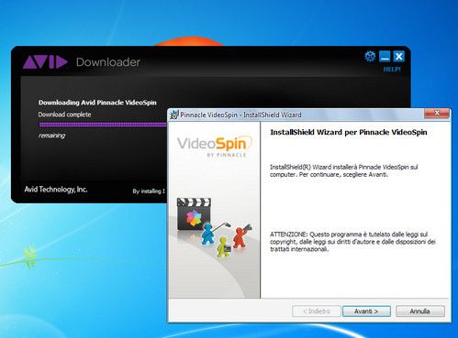Image resolution: width=458 pixels, height=338 pixels.
Task: Open the Avid Downloader settings gear
Action: (x=370, y=56)
